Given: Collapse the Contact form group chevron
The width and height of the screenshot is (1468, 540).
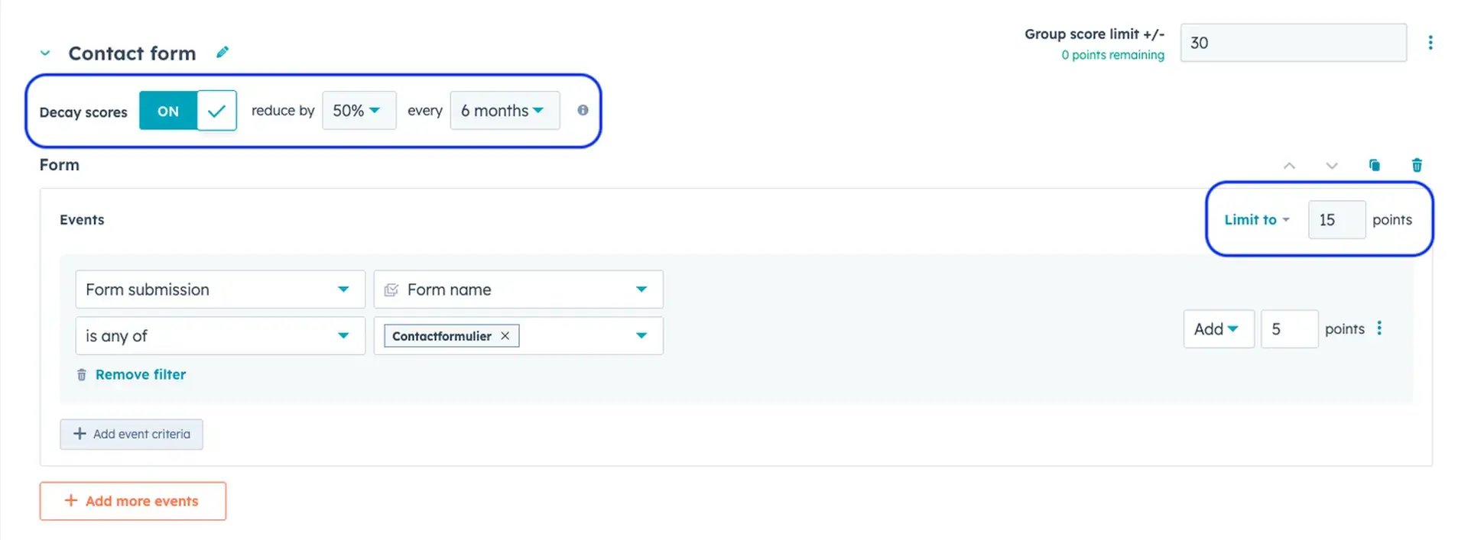Looking at the screenshot, I should (x=45, y=53).
